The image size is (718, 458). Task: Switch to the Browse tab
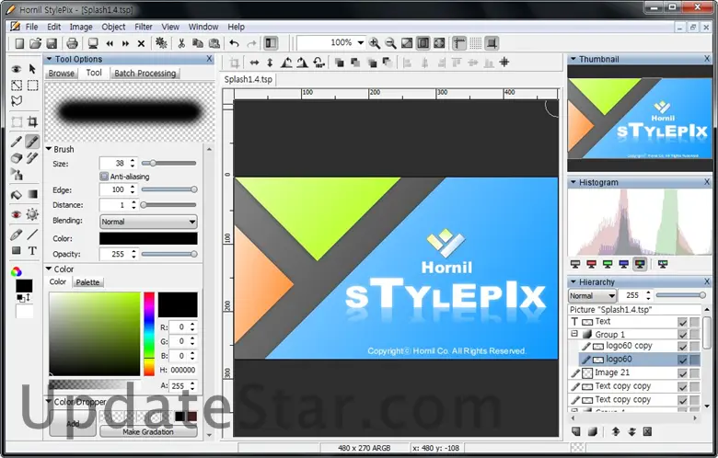pos(62,74)
